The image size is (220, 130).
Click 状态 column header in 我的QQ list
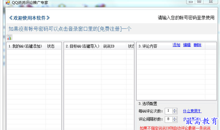point(53,46)
